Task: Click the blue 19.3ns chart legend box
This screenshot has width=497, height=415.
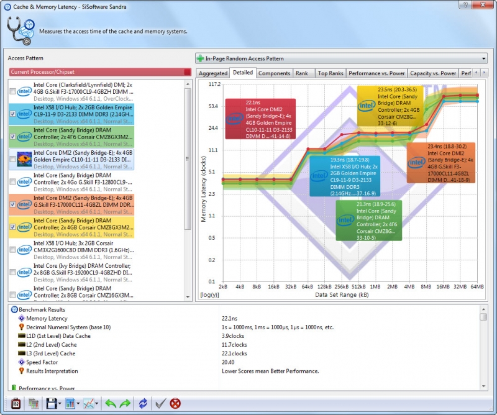Action: (345, 176)
